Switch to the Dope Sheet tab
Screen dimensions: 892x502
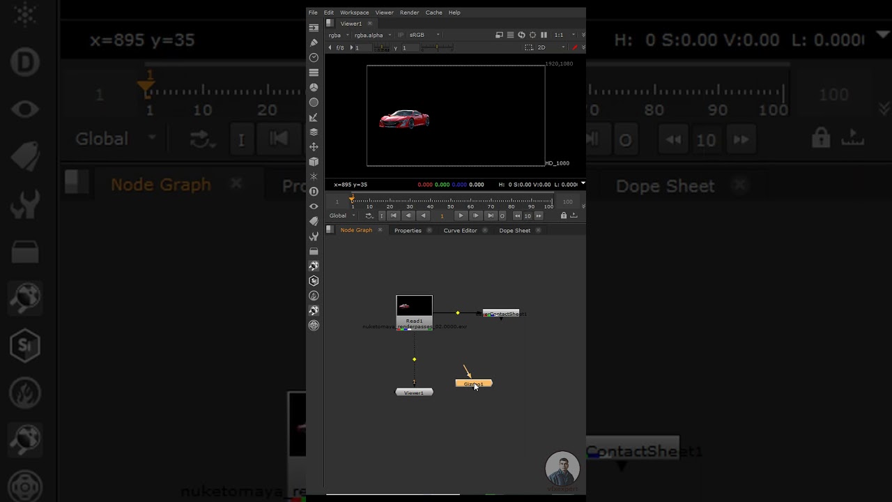coord(514,231)
